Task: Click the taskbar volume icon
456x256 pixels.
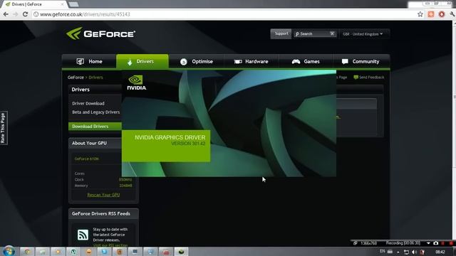Action: 414,252
